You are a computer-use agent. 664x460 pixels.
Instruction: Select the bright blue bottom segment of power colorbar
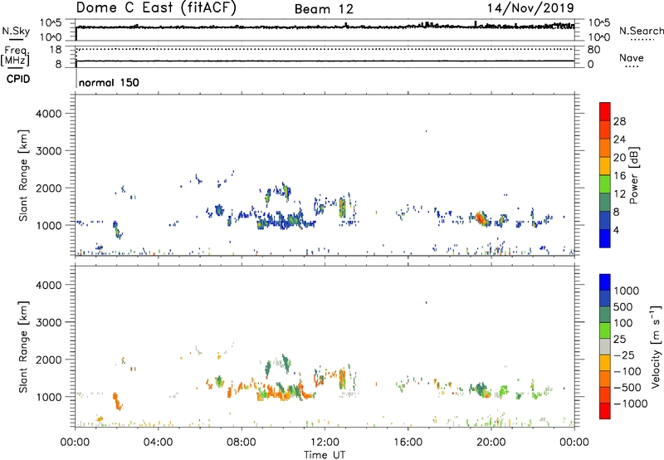coord(605,238)
